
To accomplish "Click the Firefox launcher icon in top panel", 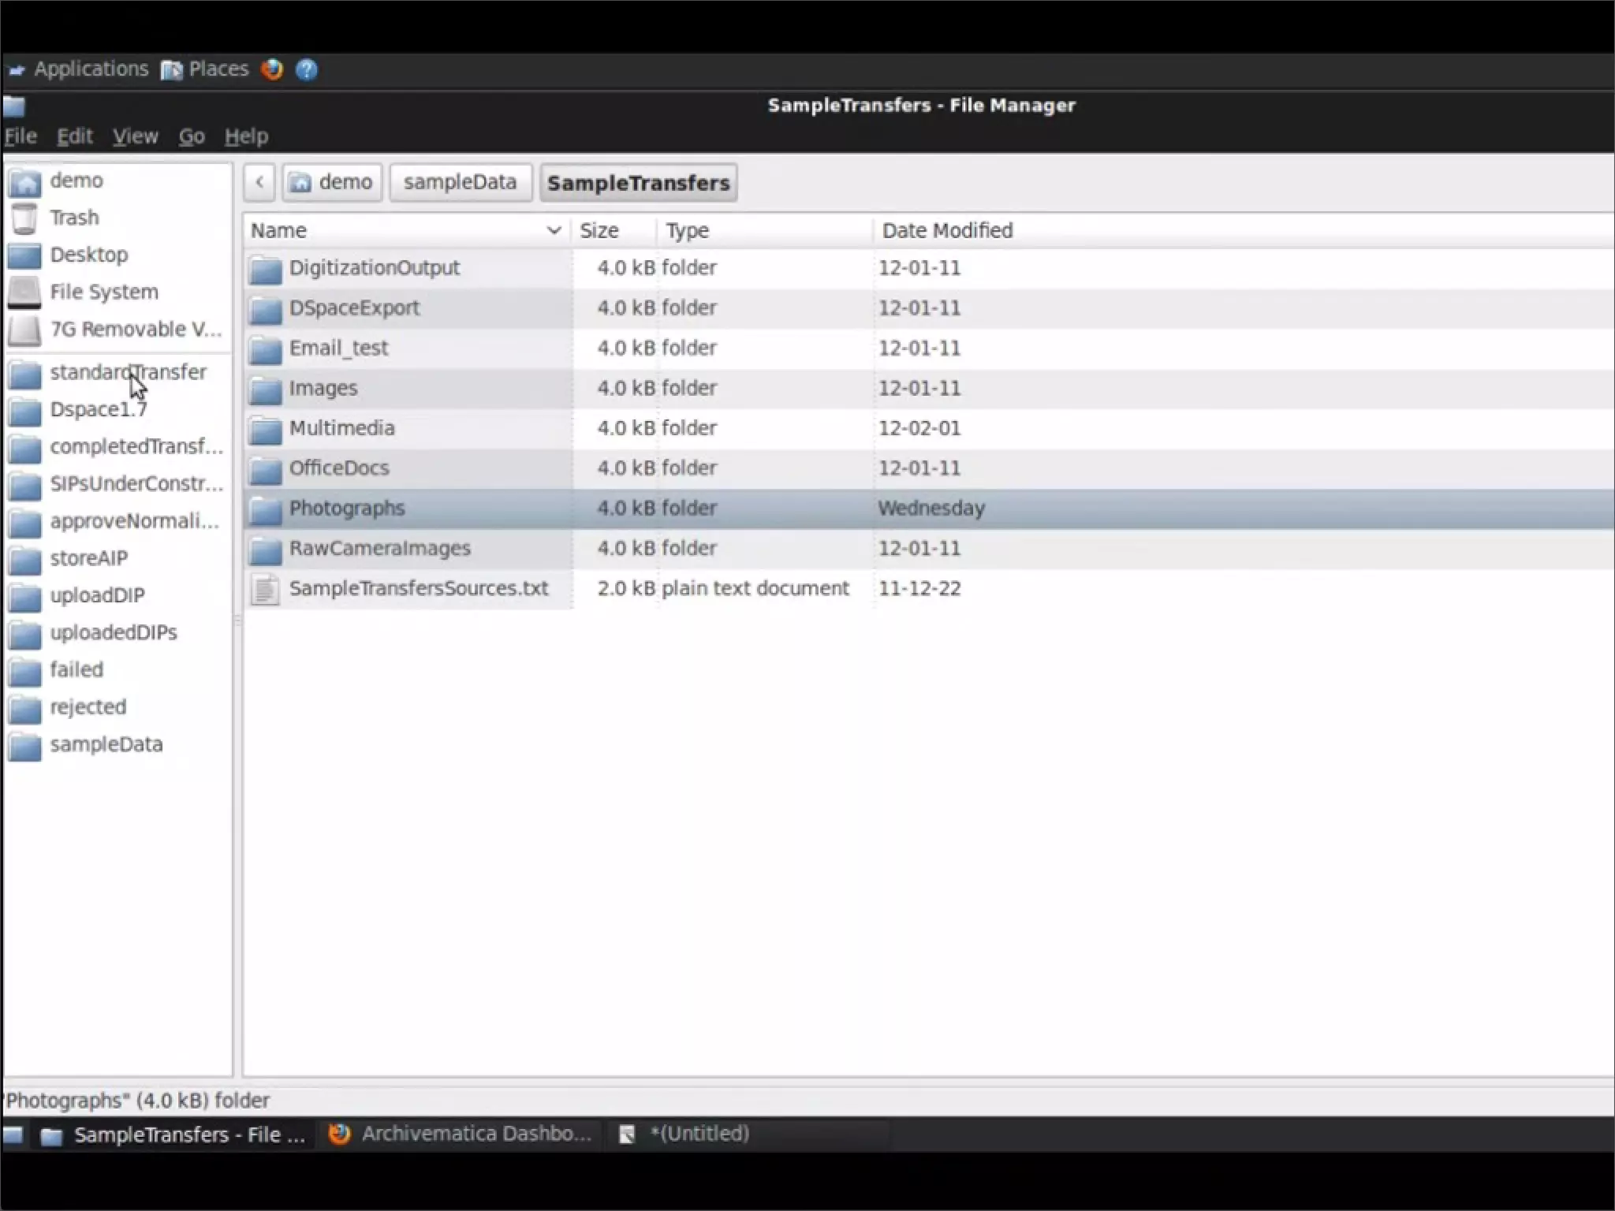I will click(272, 69).
